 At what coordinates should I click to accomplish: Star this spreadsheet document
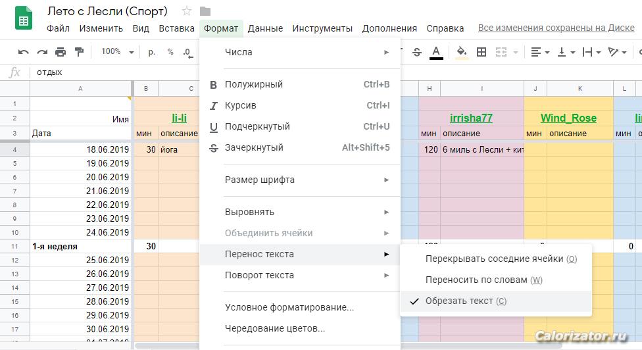(x=187, y=11)
